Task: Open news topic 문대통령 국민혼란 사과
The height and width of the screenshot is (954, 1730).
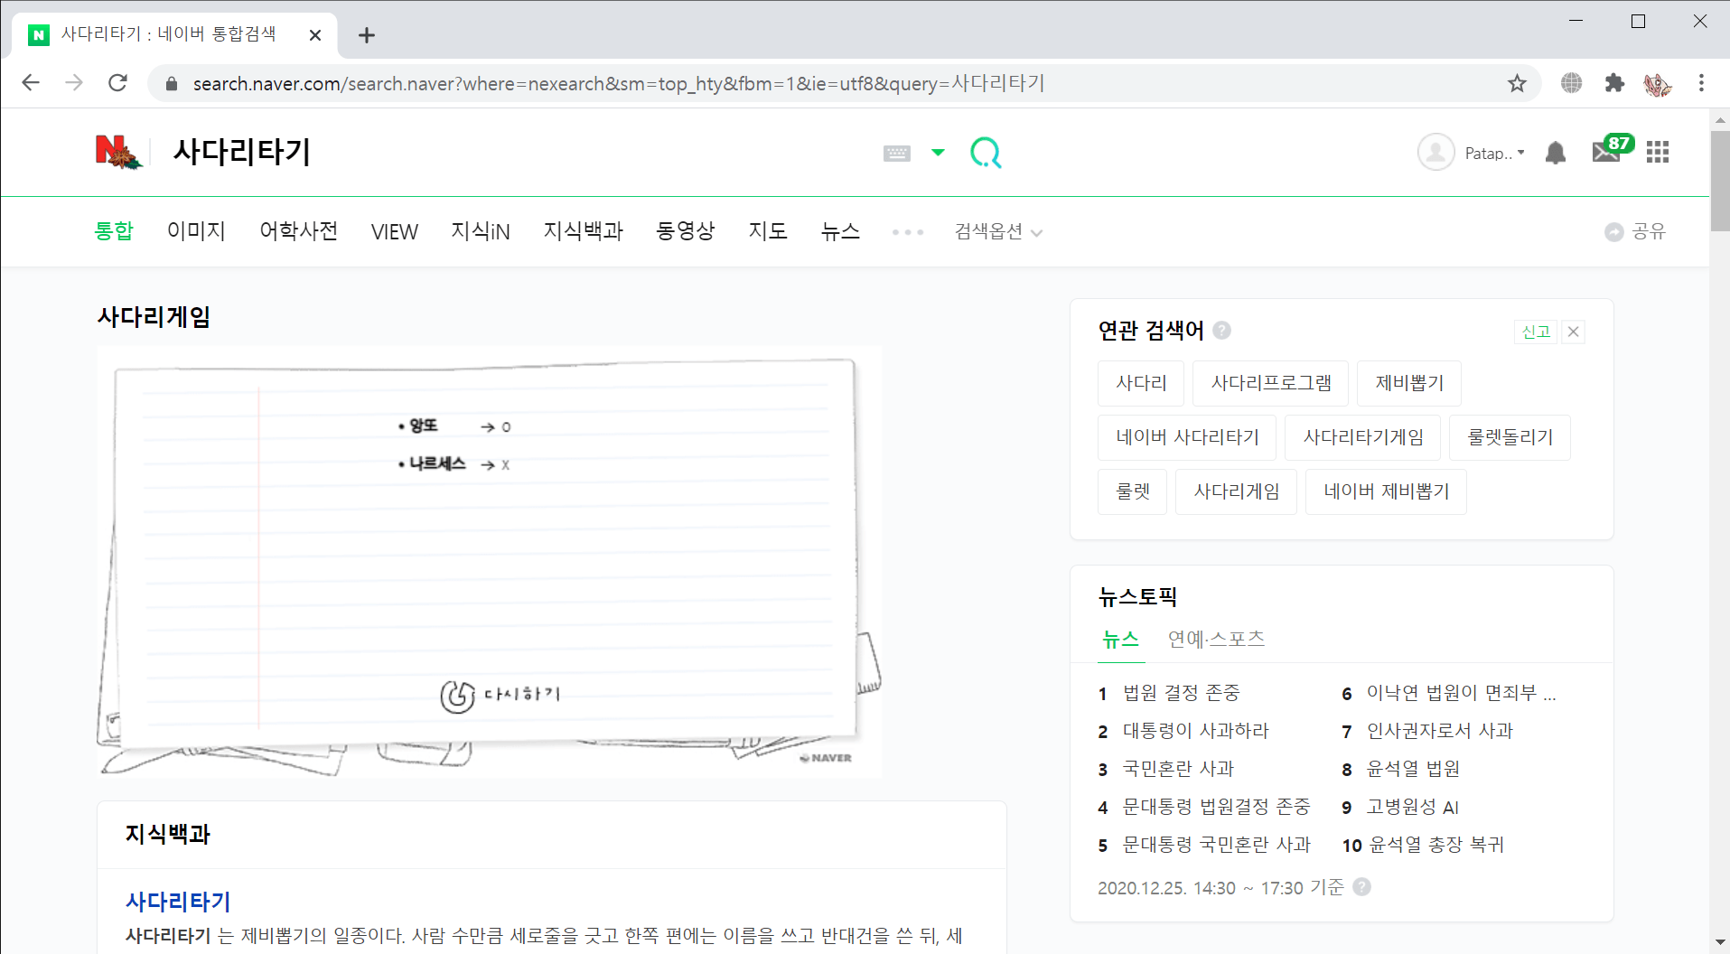Action: coord(1216,845)
